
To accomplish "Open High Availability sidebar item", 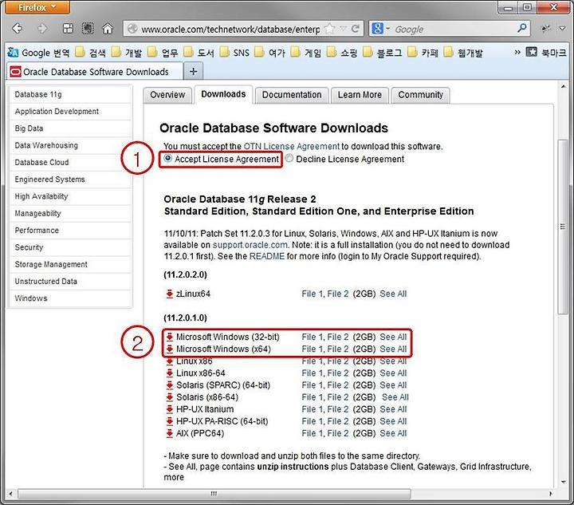I will pyautogui.click(x=70, y=196).
